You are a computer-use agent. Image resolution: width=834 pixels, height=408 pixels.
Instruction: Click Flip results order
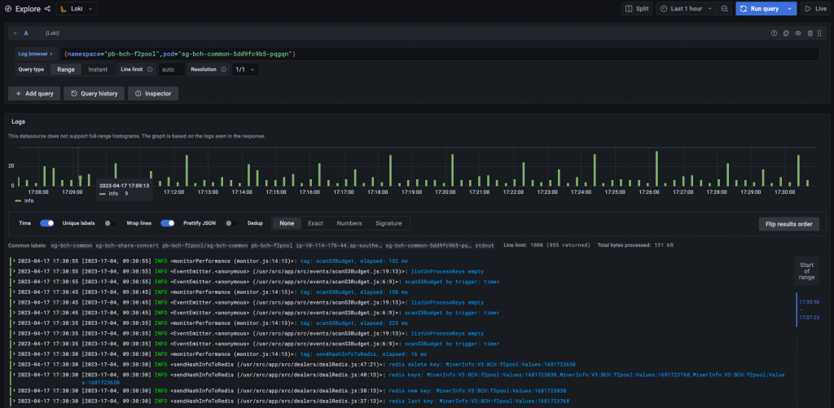[788, 224]
